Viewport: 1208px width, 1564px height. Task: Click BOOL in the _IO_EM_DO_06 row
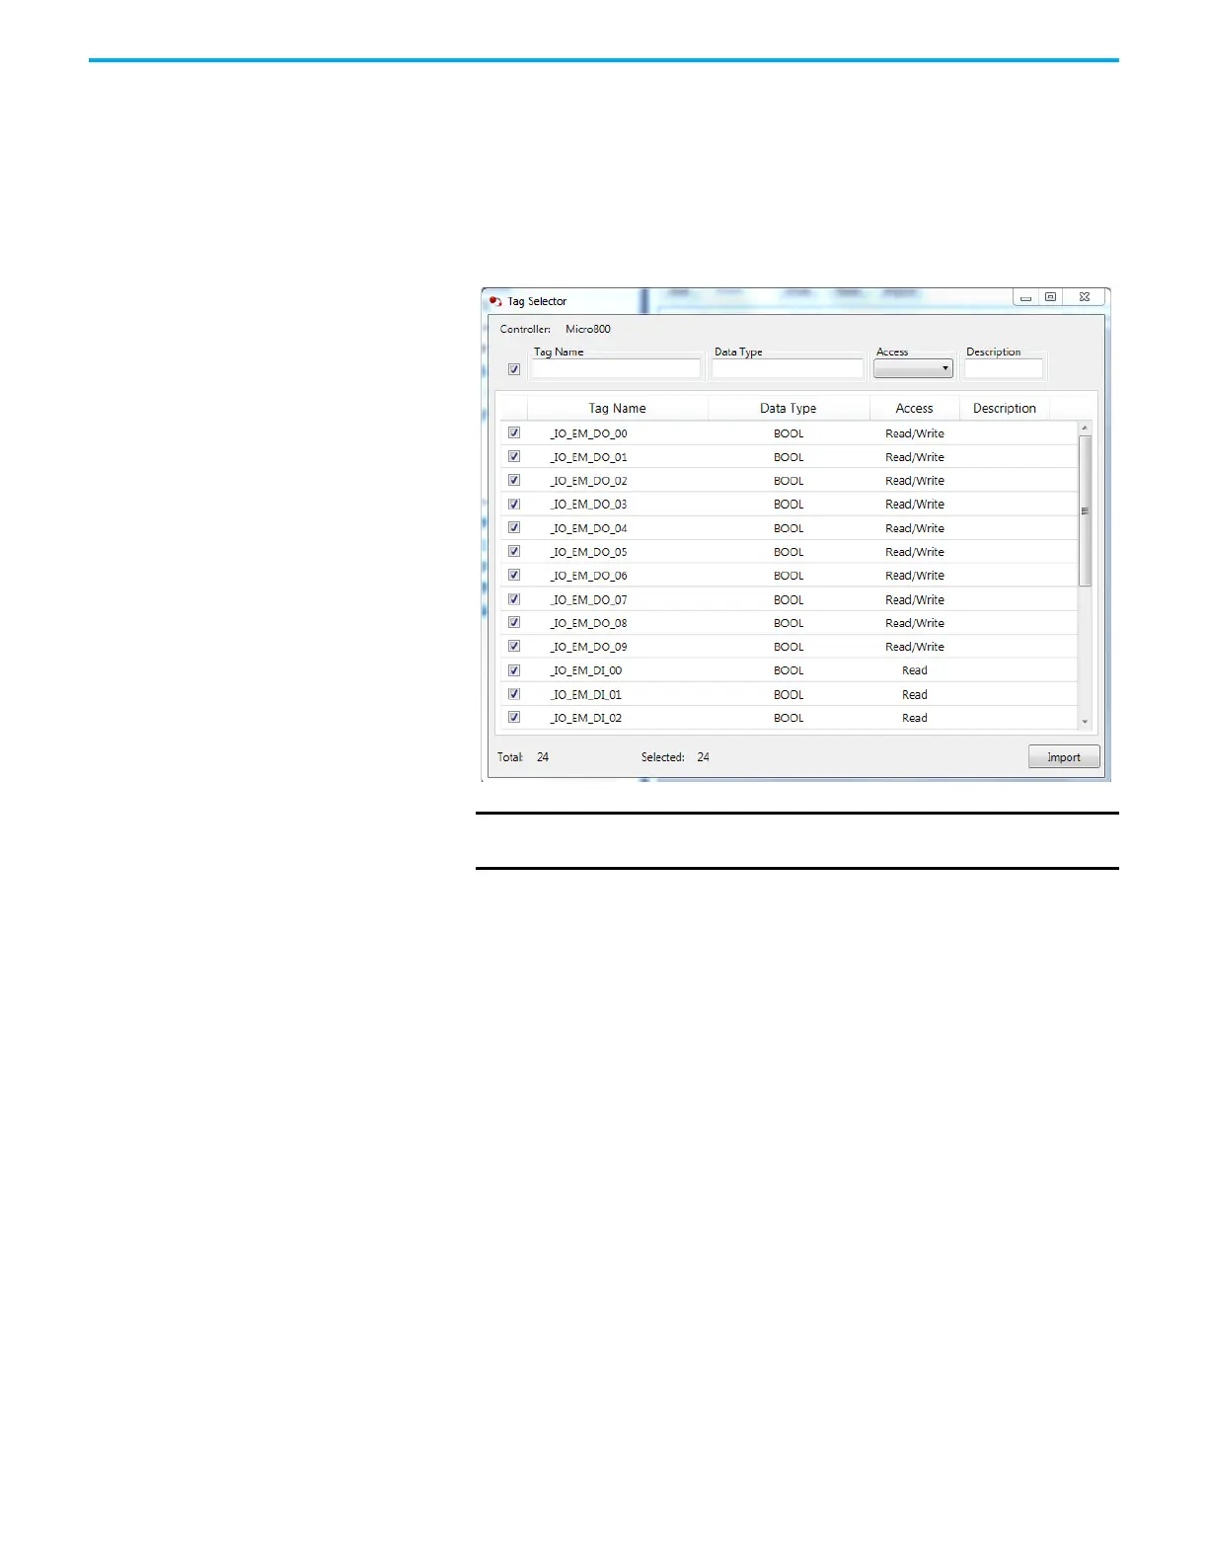point(789,576)
